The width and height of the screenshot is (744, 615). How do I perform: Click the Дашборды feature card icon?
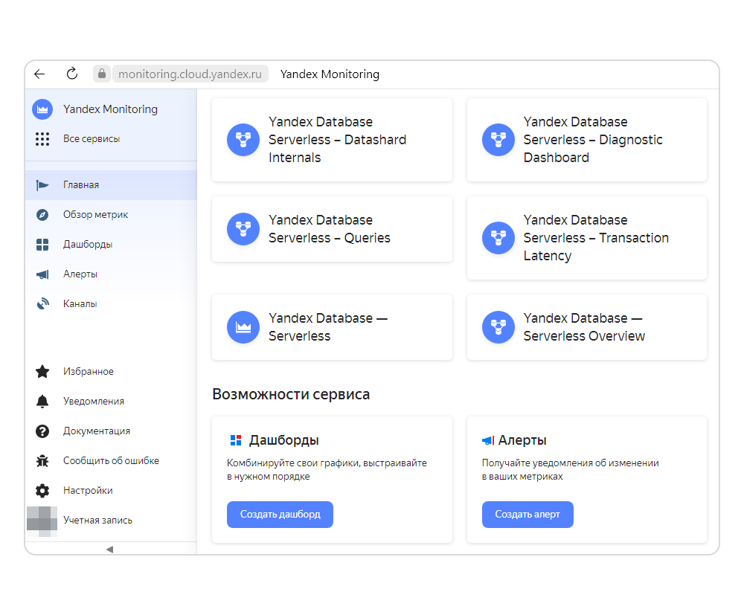point(236,440)
